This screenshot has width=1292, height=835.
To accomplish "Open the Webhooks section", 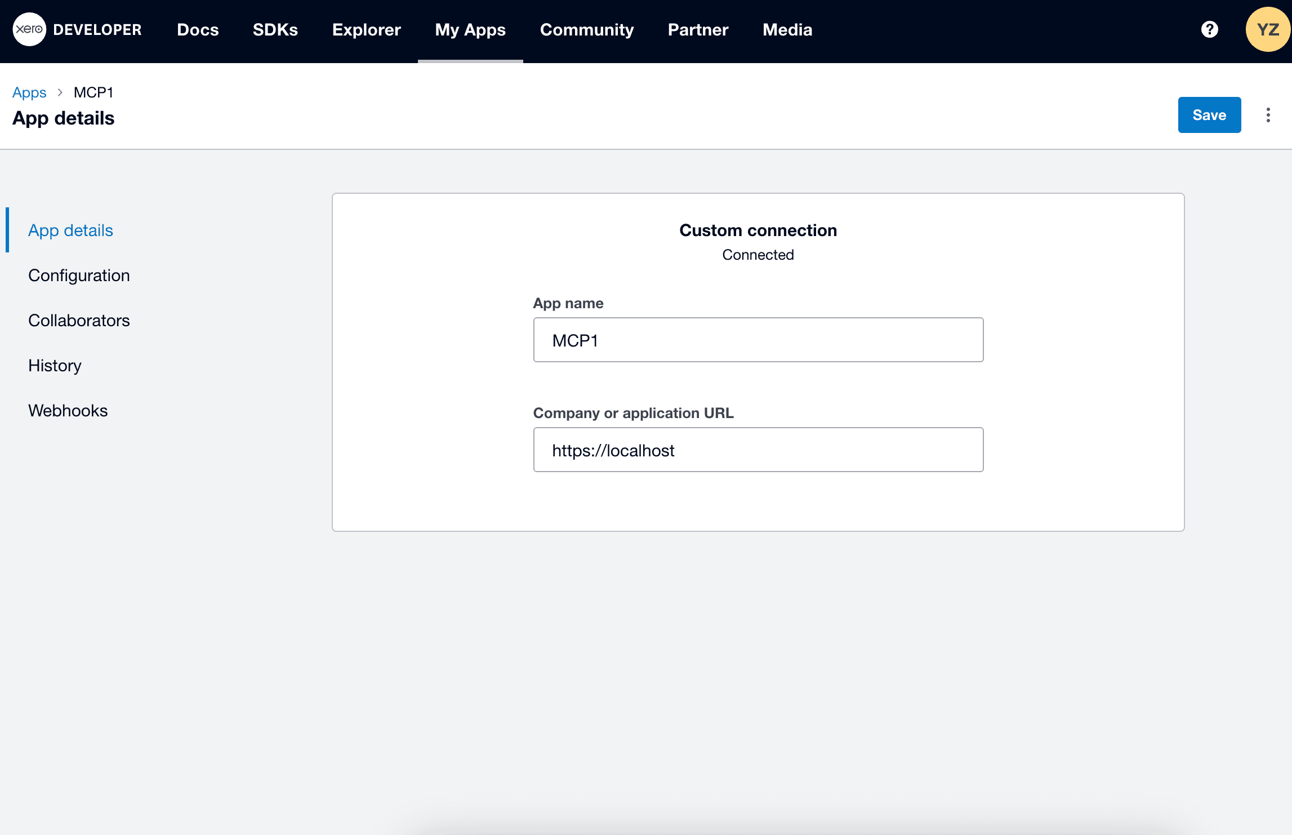I will tap(68, 410).
